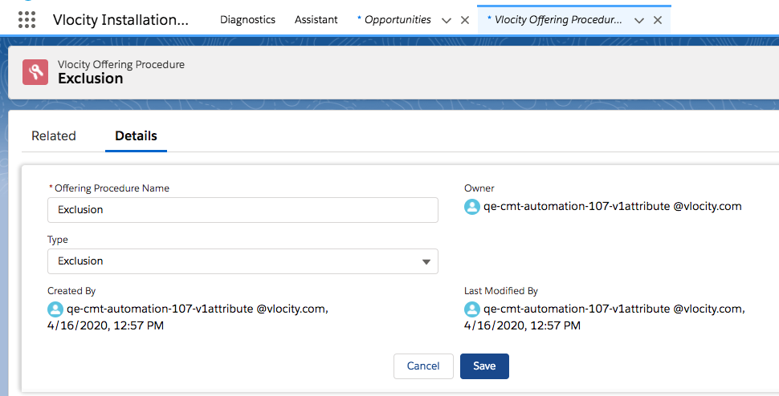The image size is (779, 396).
Task: Open the Diagnostics tab
Action: point(247,20)
